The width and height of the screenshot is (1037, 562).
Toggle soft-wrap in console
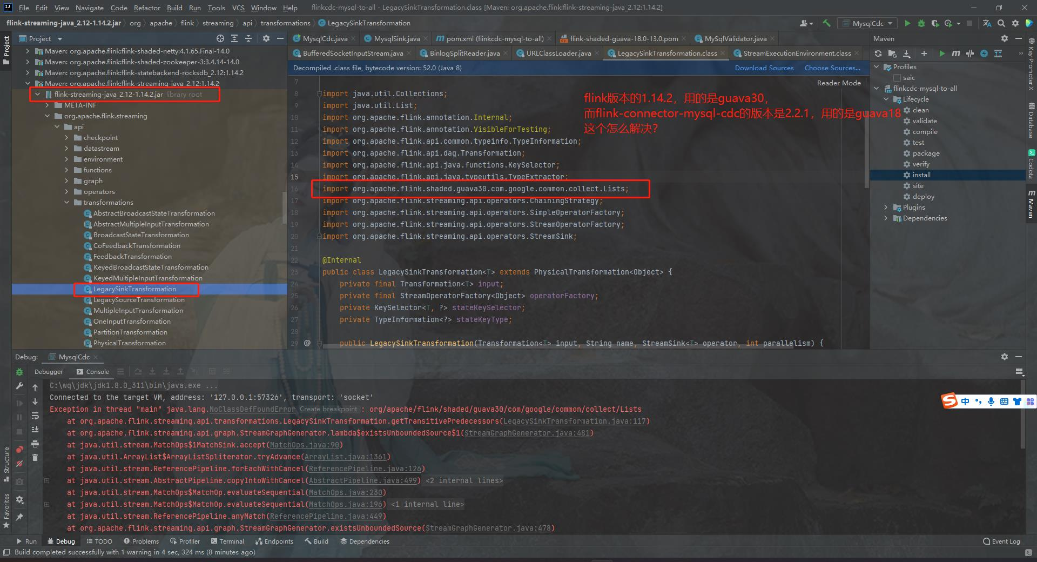pos(35,416)
